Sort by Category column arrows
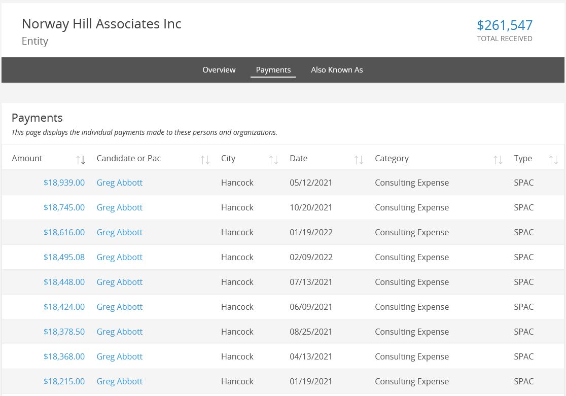The width and height of the screenshot is (566, 396). tap(498, 160)
